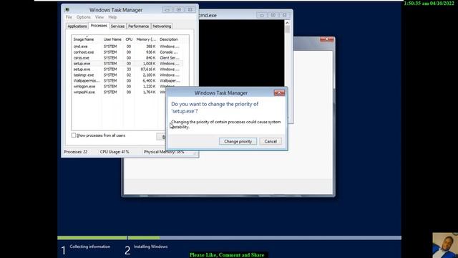
Task: Open the View menu in Task Manager
Action: pyautogui.click(x=99, y=17)
